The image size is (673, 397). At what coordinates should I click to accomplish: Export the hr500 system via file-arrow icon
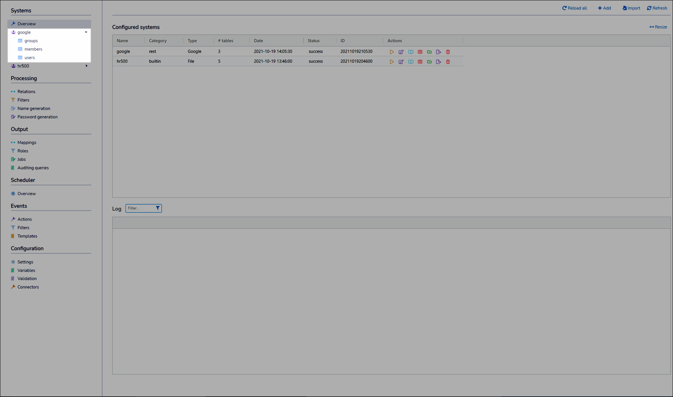[x=439, y=62]
